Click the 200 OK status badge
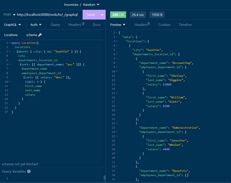231x183 pixels. (118, 15)
